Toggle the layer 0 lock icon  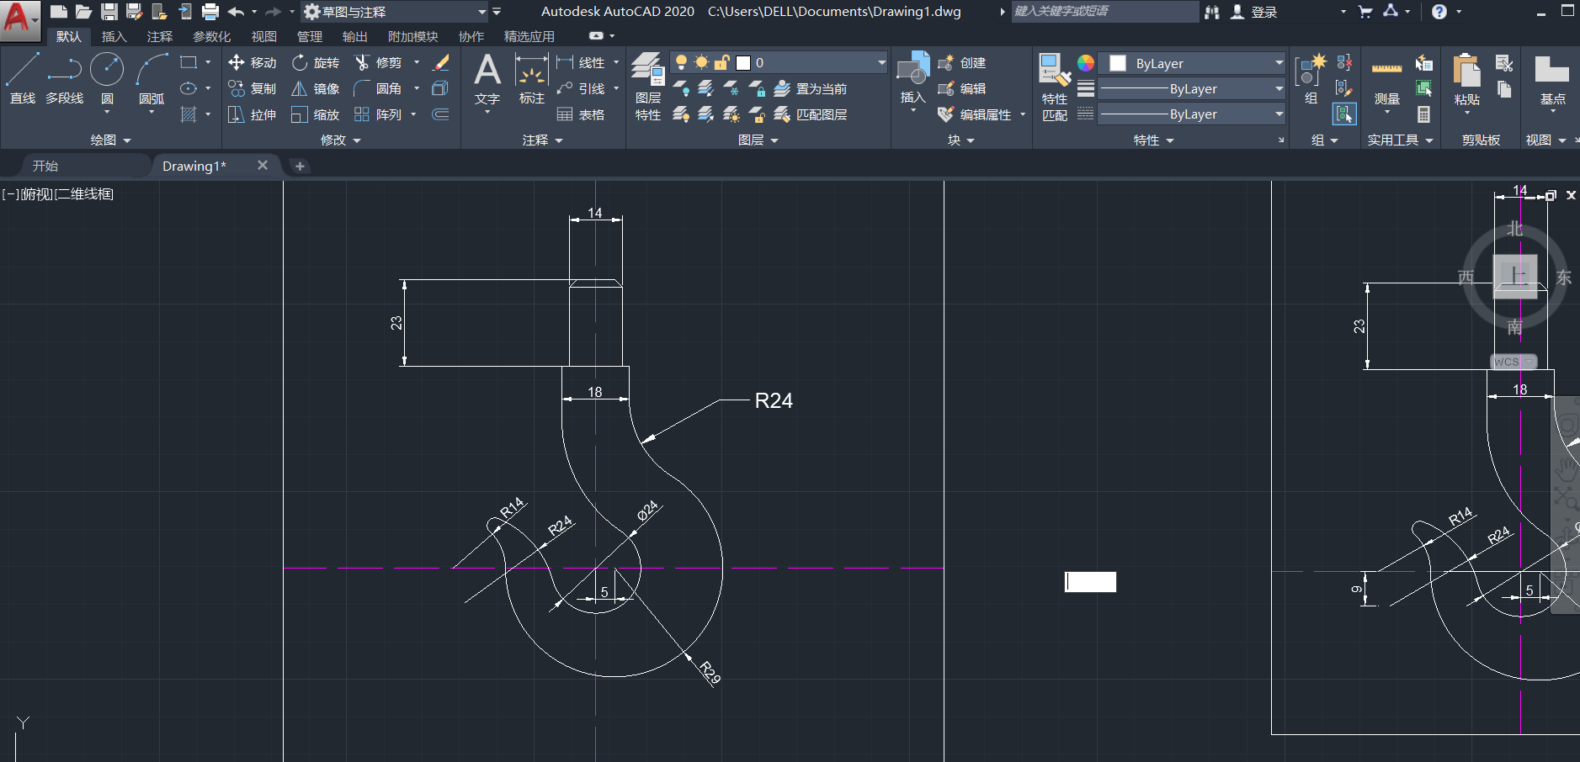click(x=721, y=62)
